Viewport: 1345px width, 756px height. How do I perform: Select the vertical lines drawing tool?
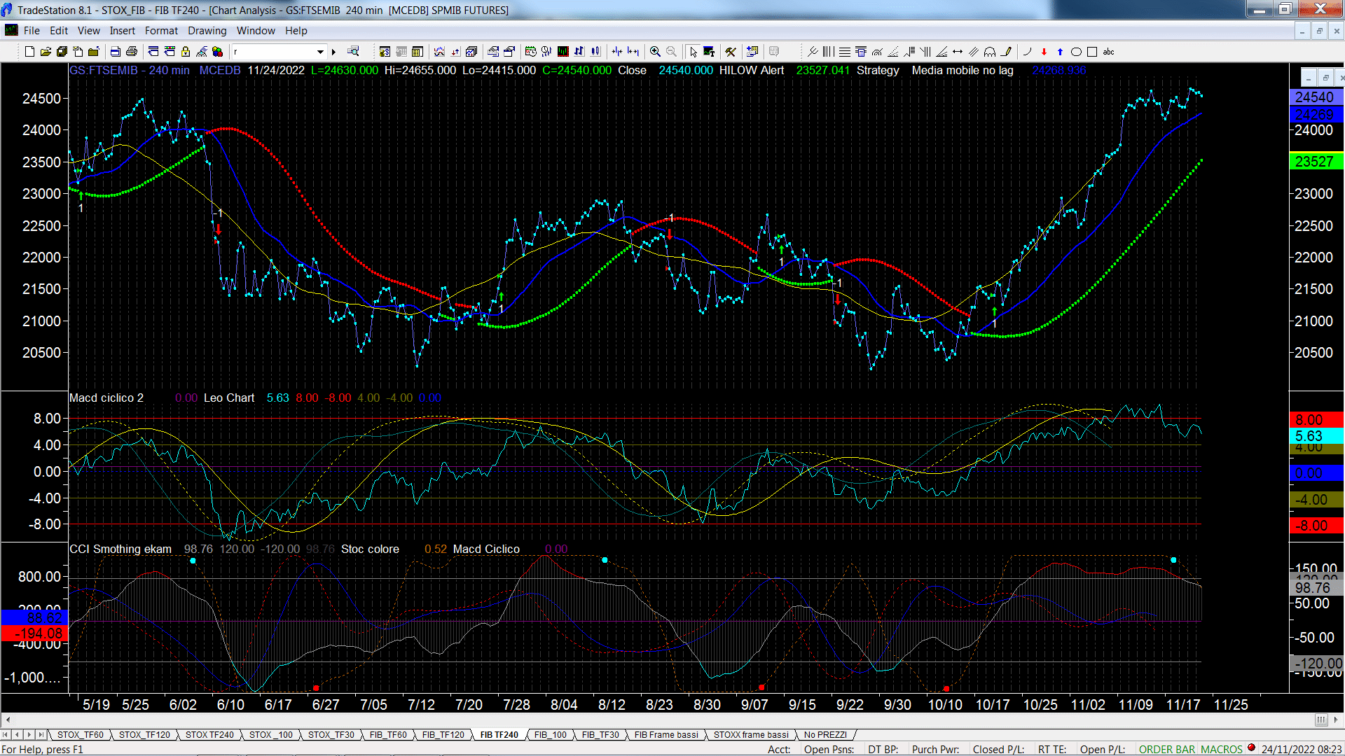pos(829,52)
